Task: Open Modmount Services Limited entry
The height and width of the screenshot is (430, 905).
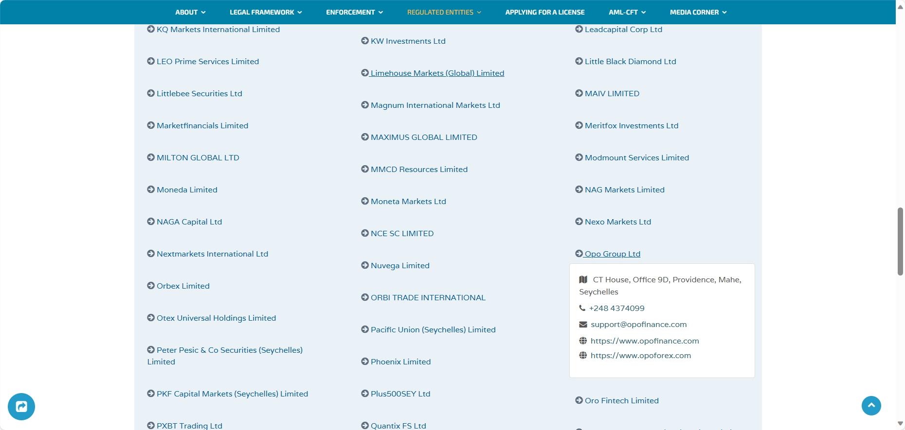Action: tap(637, 157)
